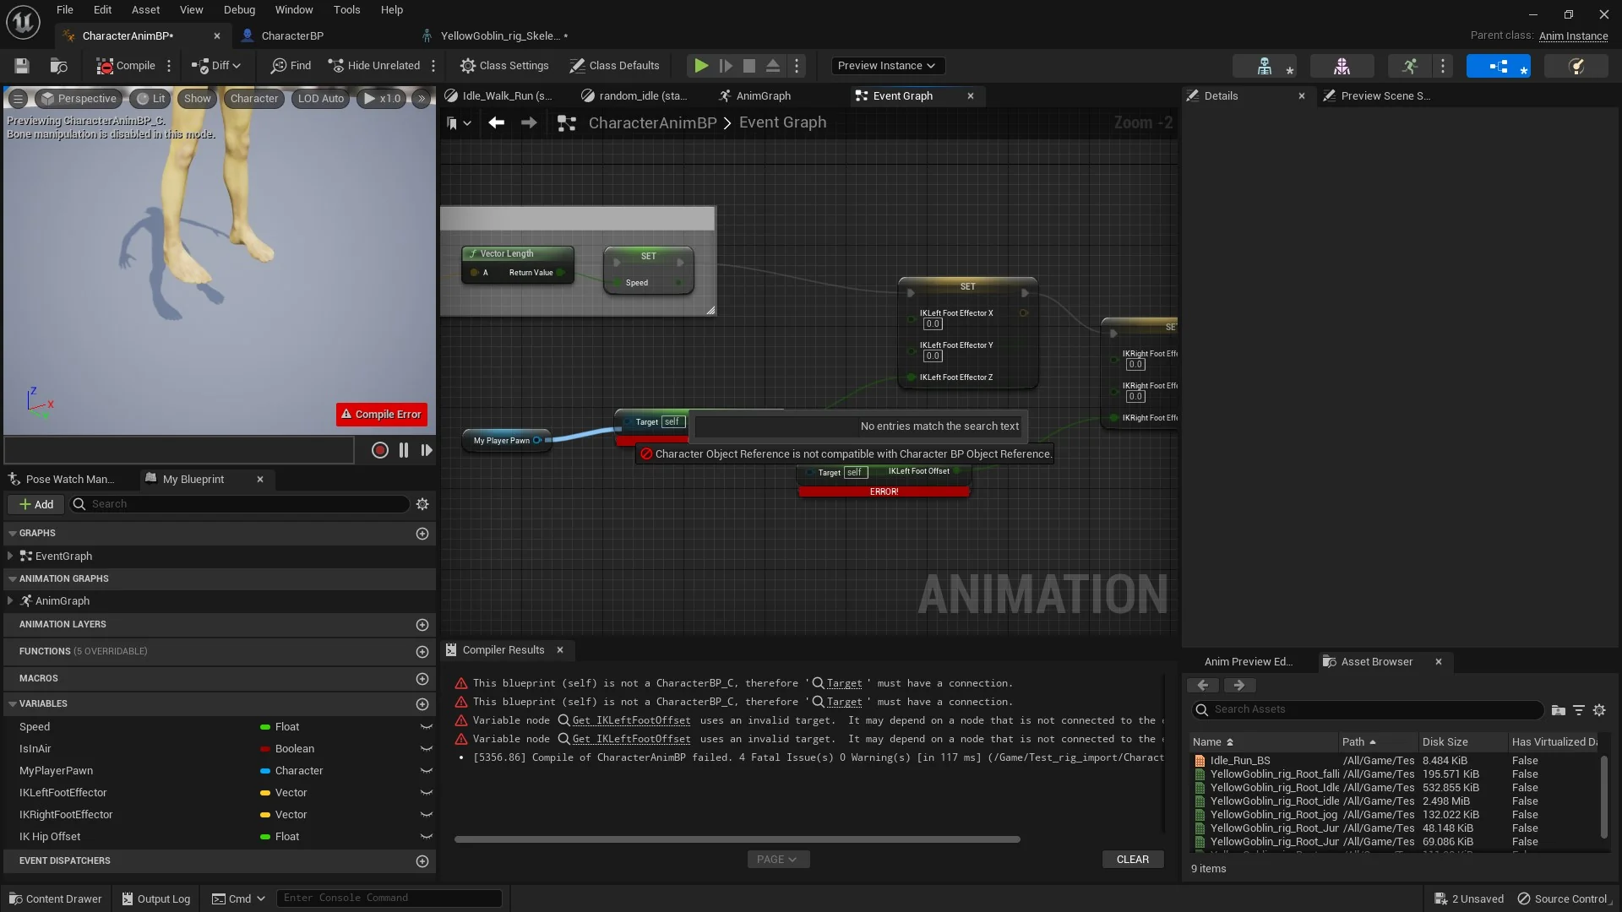
Task: Open My Blueprint view options gear
Action: click(422, 505)
